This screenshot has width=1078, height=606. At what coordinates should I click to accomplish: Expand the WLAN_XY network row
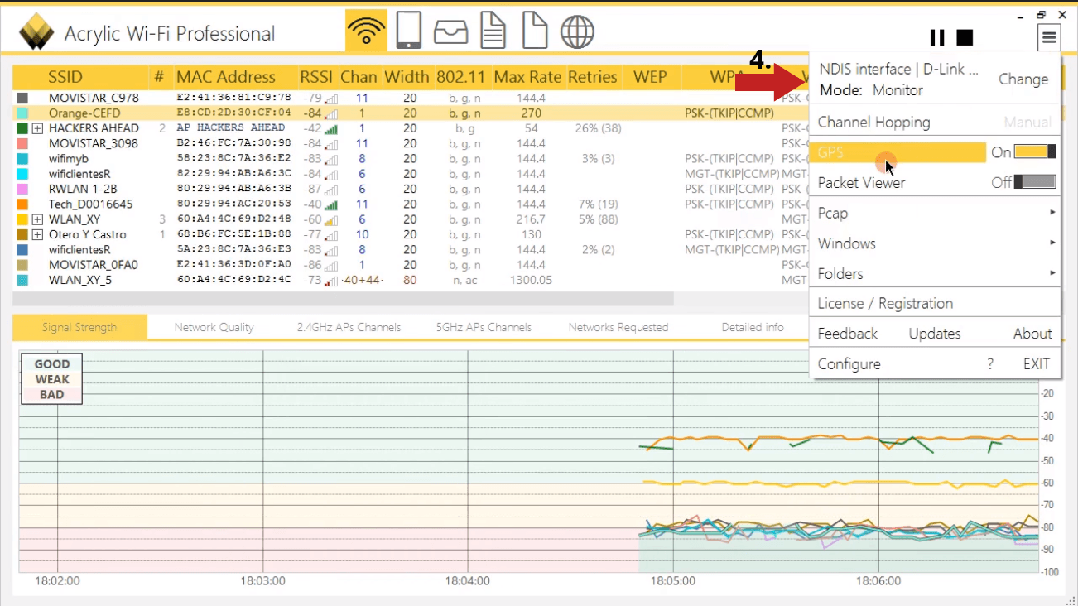(37, 219)
